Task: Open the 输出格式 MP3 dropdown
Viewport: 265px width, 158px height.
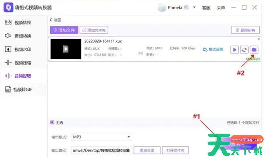Action: (101, 137)
